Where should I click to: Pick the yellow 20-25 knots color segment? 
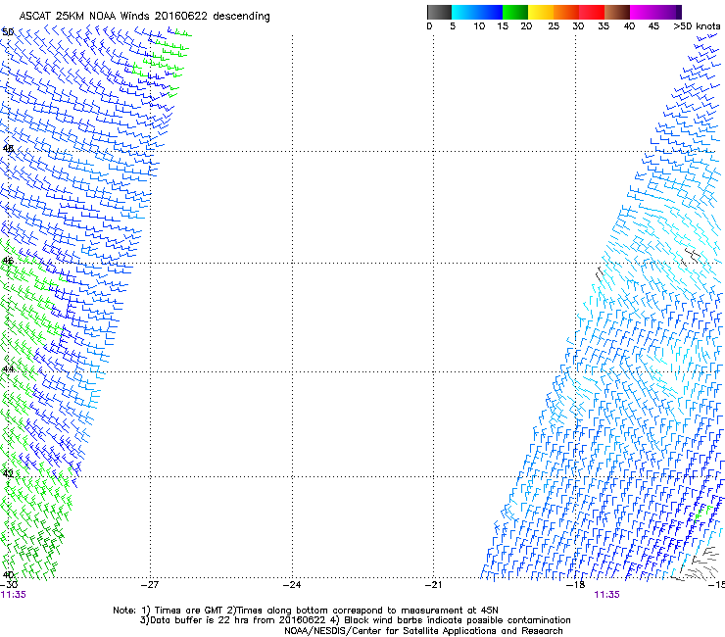[541, 12]
